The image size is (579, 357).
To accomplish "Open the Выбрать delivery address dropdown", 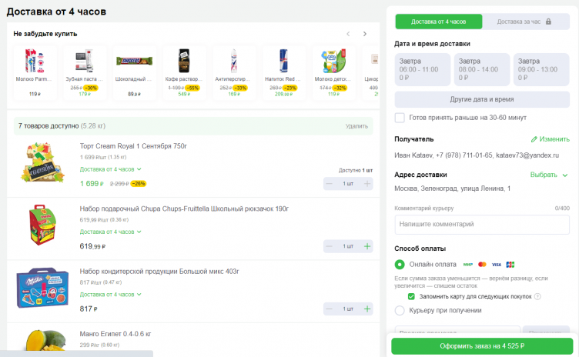I will 550,175.
